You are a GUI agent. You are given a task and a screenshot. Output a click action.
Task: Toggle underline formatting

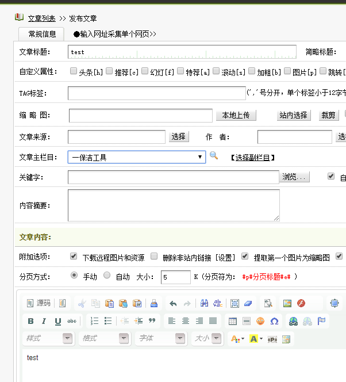(x=58, y=321)
